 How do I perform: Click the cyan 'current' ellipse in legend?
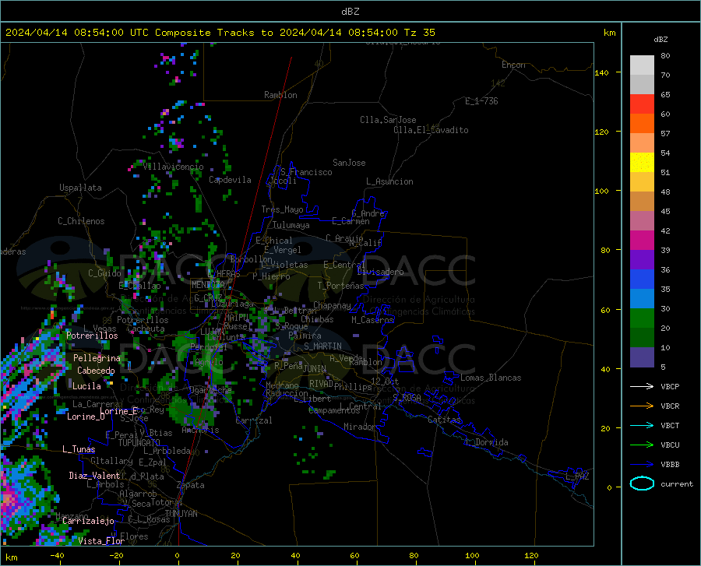click(642, 483)
